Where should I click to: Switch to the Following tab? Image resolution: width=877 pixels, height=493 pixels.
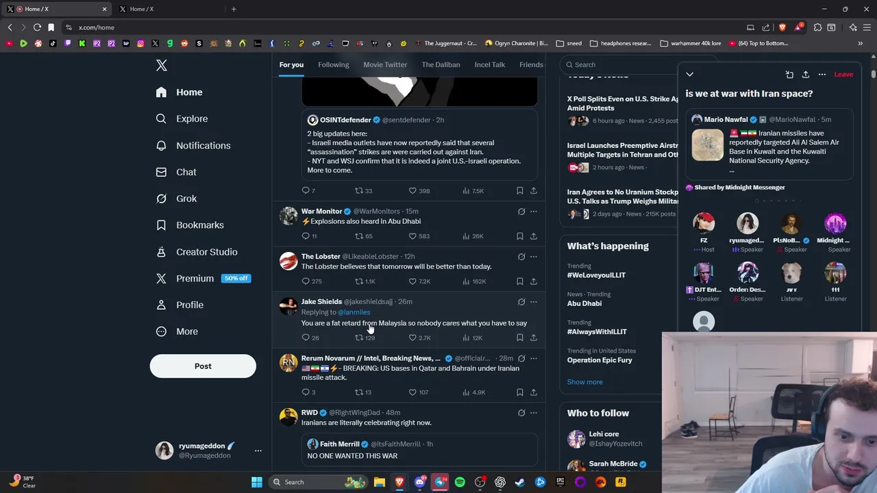point(333,64)
